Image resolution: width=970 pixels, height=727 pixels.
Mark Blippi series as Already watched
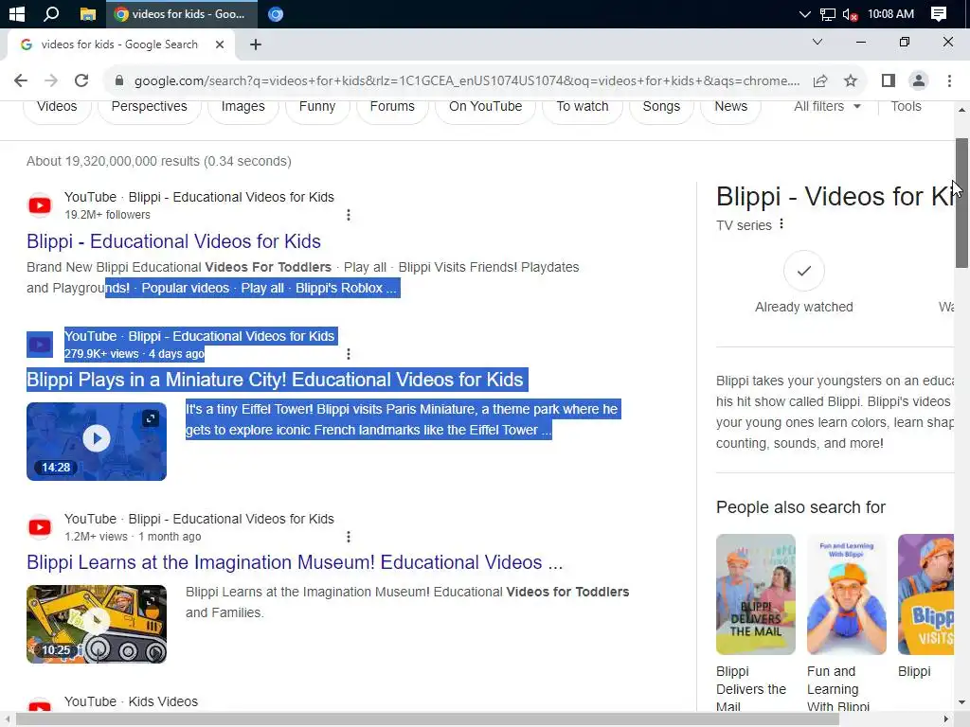(803, 271)
